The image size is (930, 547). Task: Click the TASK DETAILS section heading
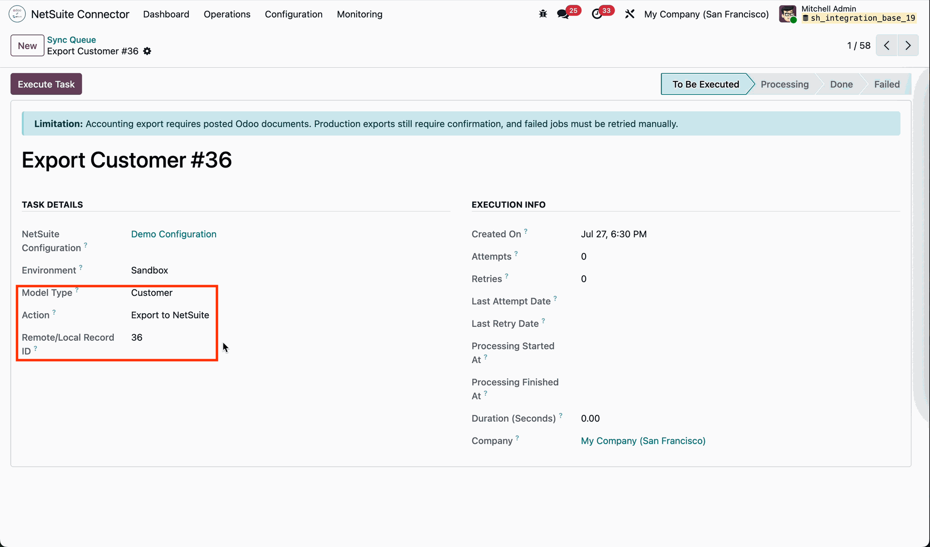point(52,205)
